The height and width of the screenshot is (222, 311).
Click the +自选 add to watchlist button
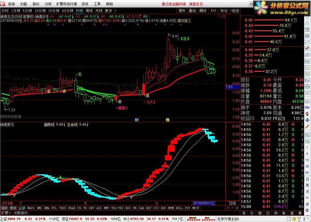235,11
